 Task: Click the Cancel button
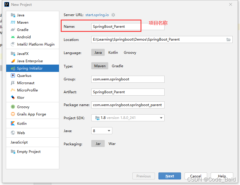pos(196,176)
